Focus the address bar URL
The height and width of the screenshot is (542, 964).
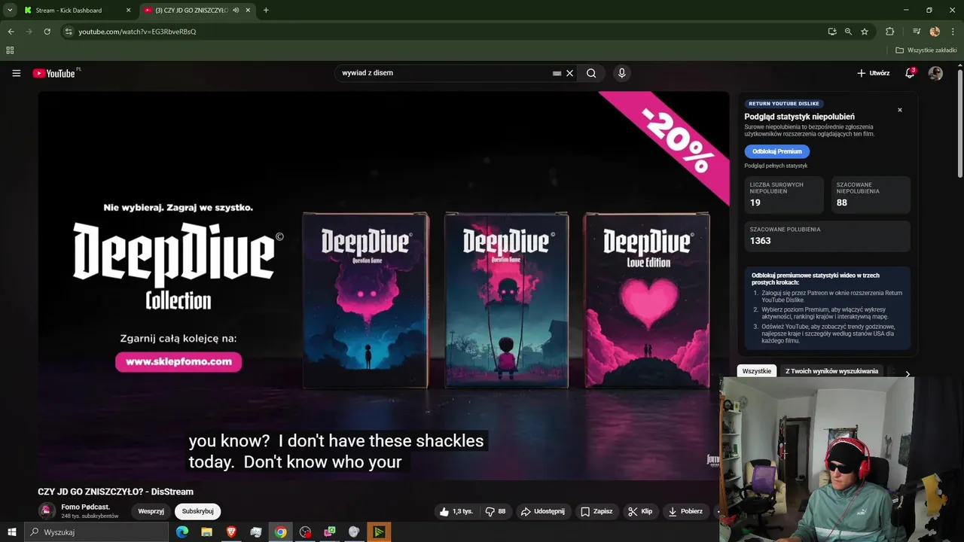click(137, 32)
